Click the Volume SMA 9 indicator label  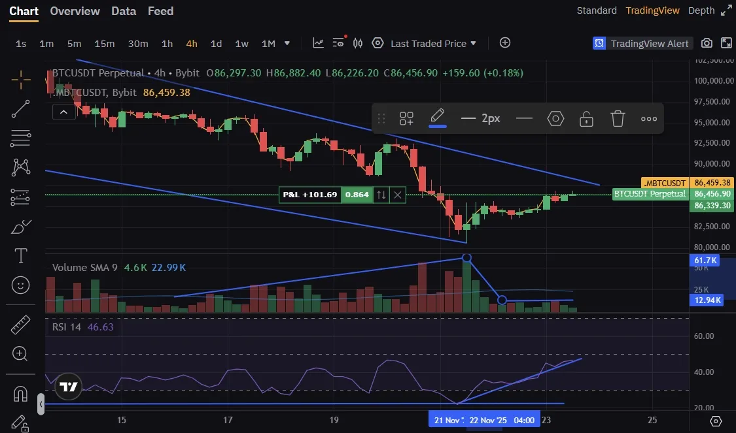pyautogui.click(x=84, y=268)
